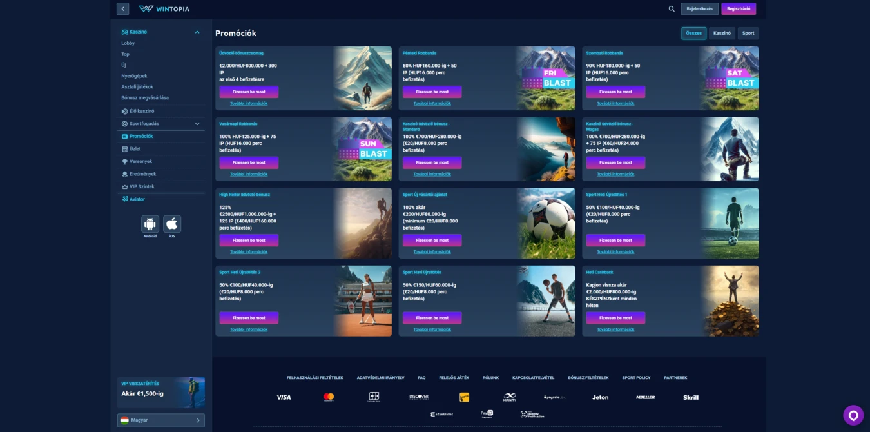Open További információk under Heti Cashback
This screenshot has width=870, height=432.
[615, 329]
